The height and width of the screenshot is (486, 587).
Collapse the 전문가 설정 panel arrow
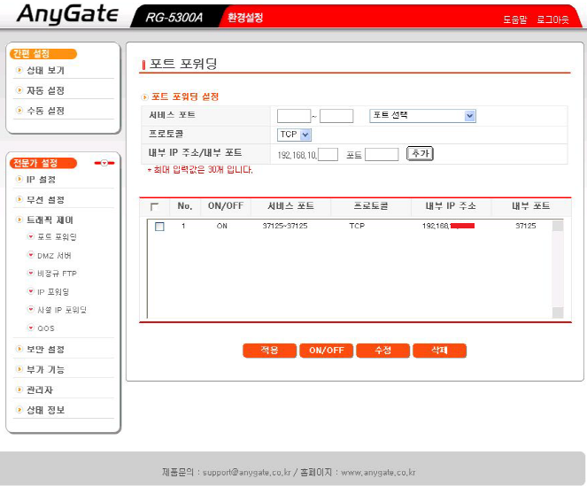(104, 163)
